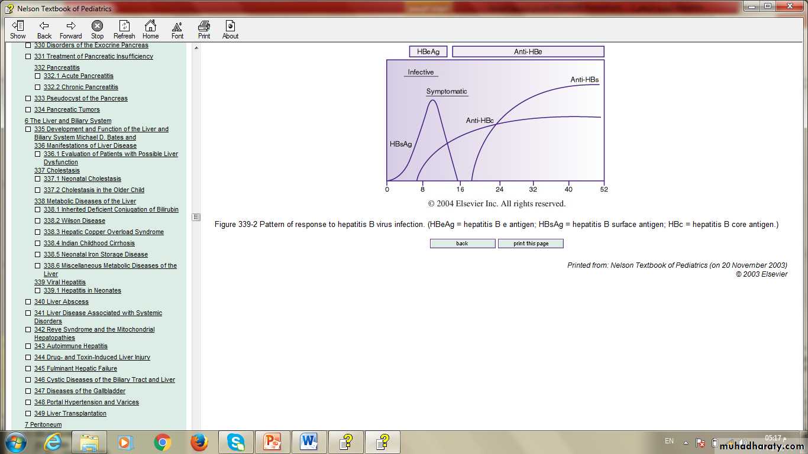
Task: Expand 6 The Liver and Biliary System
Action: pos(67,121)
